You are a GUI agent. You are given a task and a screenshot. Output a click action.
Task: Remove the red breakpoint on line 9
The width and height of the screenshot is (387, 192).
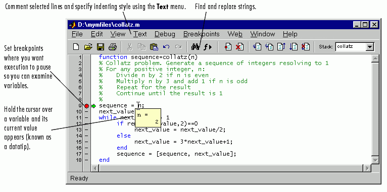coord(86,106)
